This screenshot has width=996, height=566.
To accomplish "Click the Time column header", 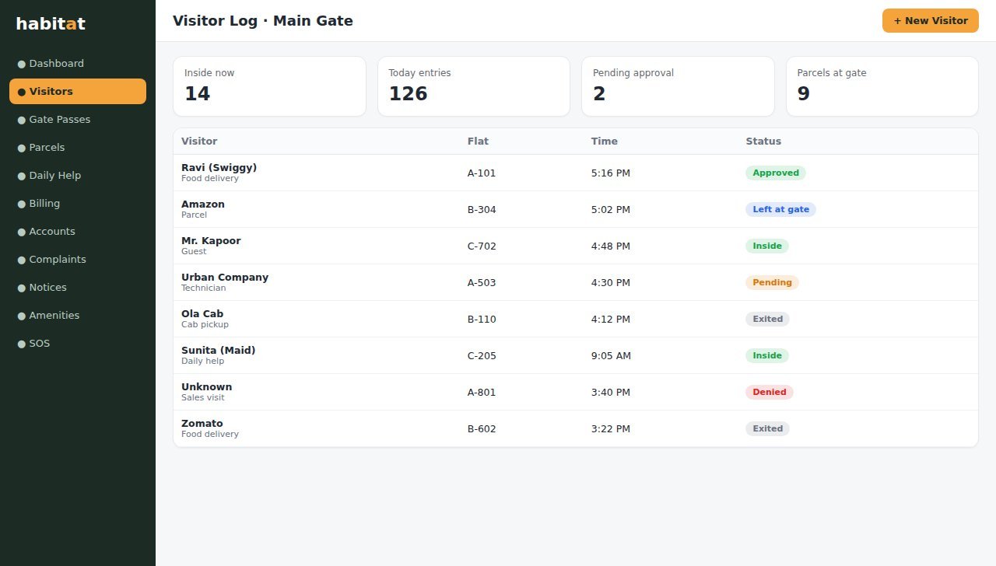I will [x=605, y=141].
